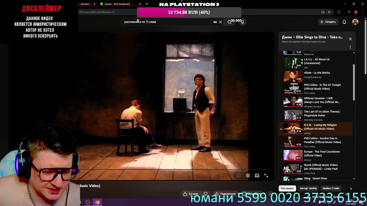Screen dimensions: 367x206
Task: Close the Stream - Kick Dashboard tab
Action: 140,4
